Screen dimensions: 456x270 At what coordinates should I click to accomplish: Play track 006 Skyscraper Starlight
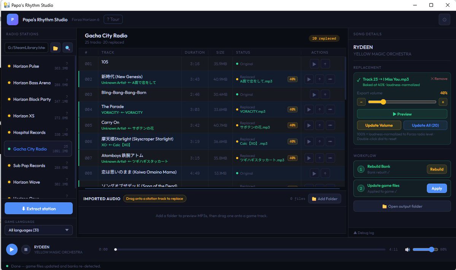[309, 141]
